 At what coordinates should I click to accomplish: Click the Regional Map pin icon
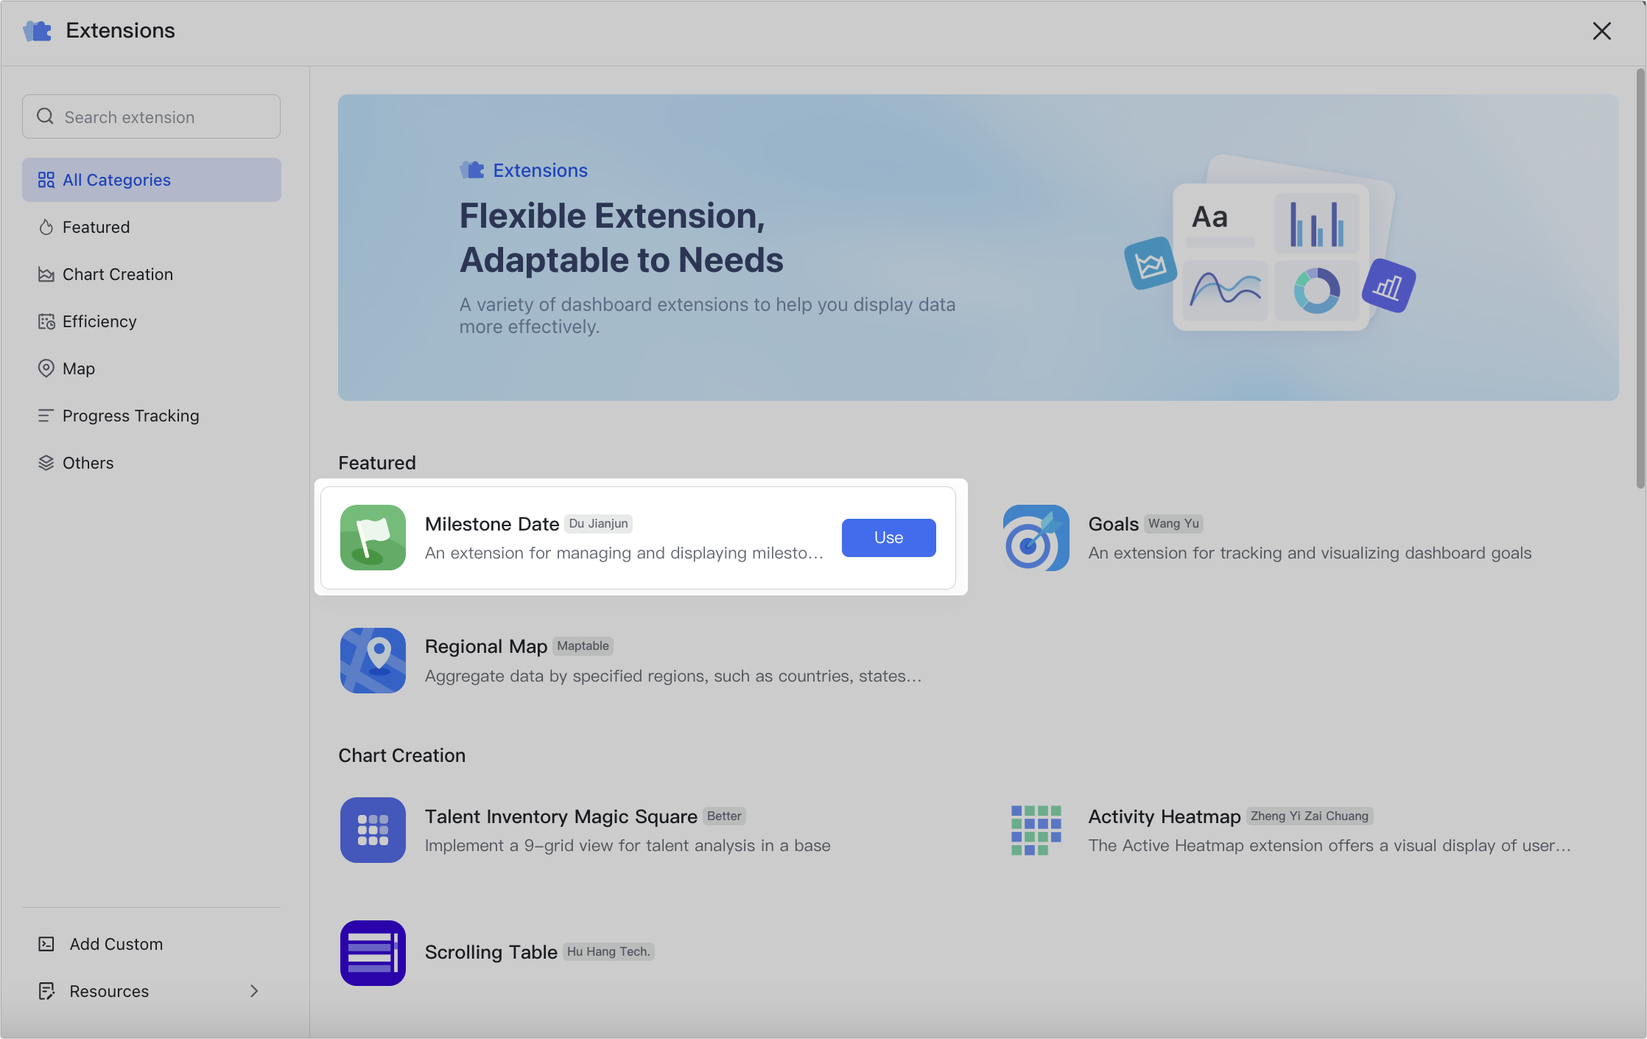pyautogui.click(x=373, y=660)
